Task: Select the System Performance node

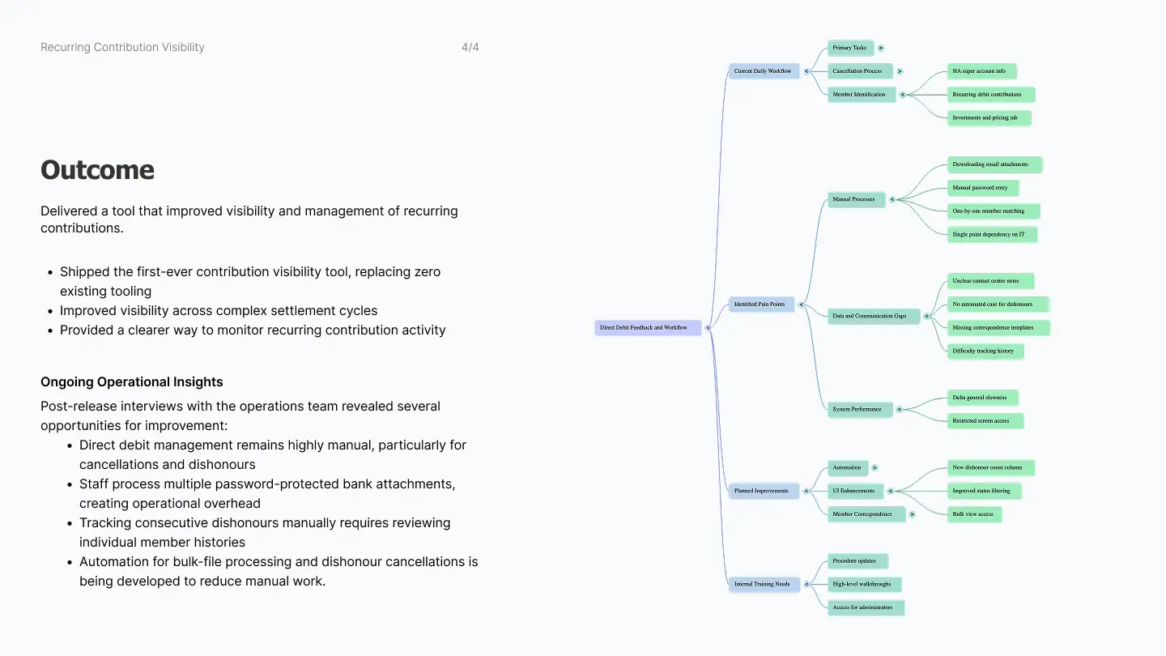Action: coord(860,410)
